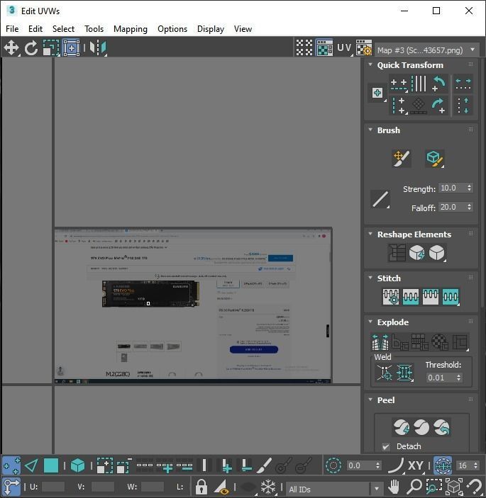
Task: Click the UV coordinates button
Action: click(x=344, y=48)
